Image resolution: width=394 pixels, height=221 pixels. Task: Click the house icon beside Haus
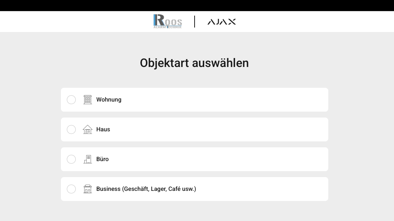tap(88, 129)
